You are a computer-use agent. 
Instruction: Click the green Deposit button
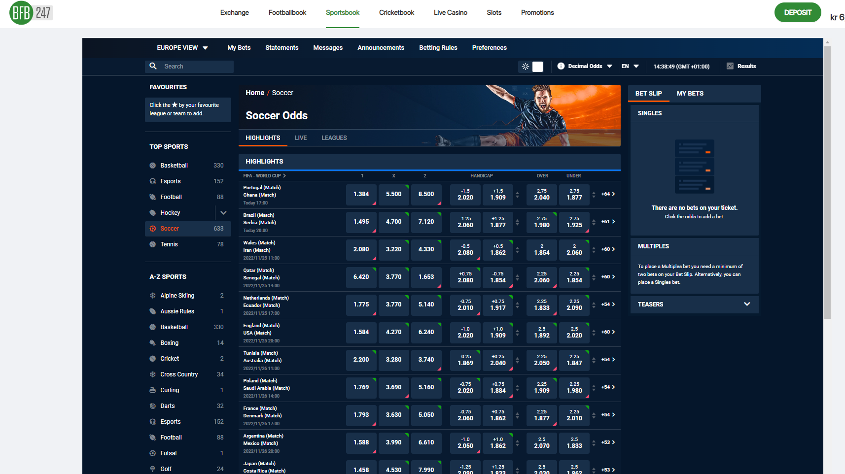click(797, 13)
